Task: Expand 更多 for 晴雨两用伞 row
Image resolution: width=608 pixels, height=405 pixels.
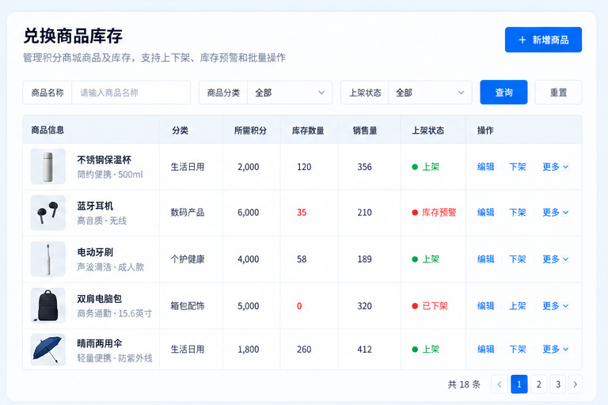Action: (555, 349)
